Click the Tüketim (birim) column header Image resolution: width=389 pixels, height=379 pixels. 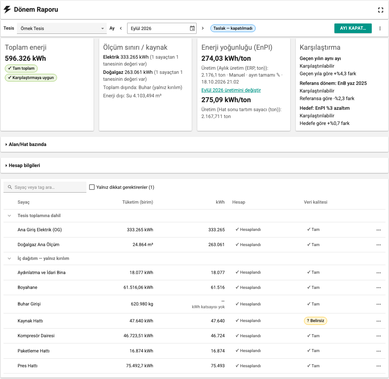[x=138, y=202]
